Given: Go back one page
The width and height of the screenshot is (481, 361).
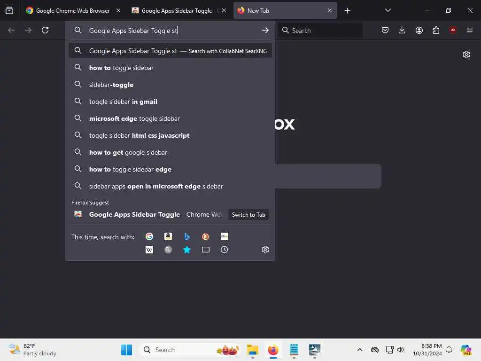Looking at the screenshot, I should tap(11, 31).
